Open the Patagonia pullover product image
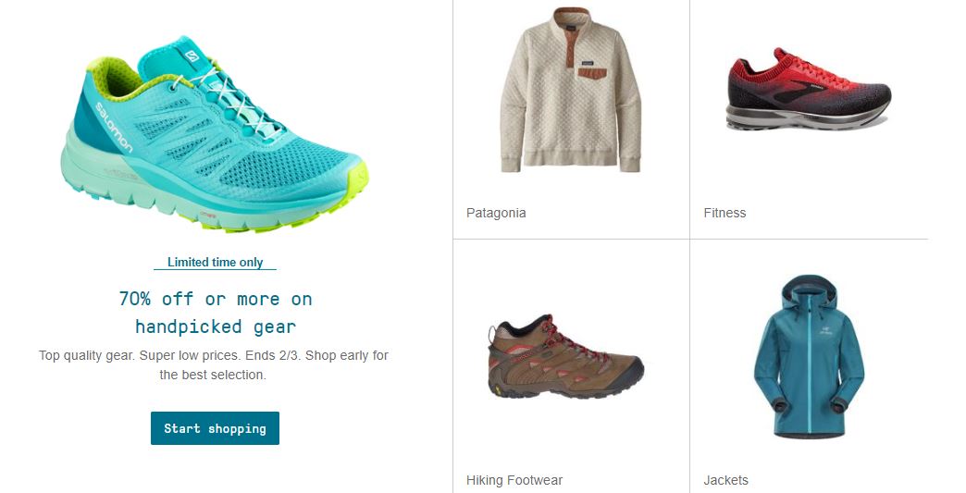 tap(571, 90)
